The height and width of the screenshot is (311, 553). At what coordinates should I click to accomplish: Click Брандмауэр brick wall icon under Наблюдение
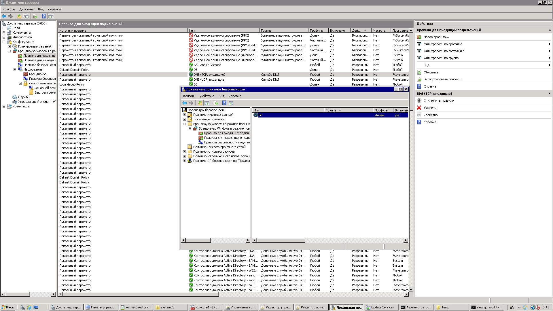coord(26,74)
